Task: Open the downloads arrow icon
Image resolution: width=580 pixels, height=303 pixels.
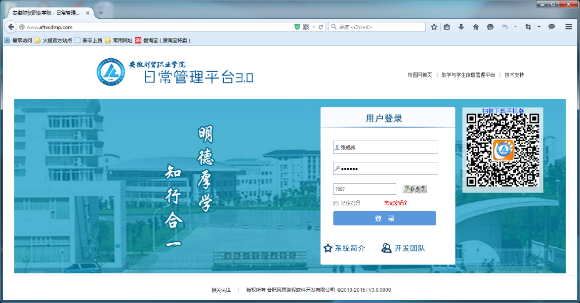Action: click(x=461, y=27)
